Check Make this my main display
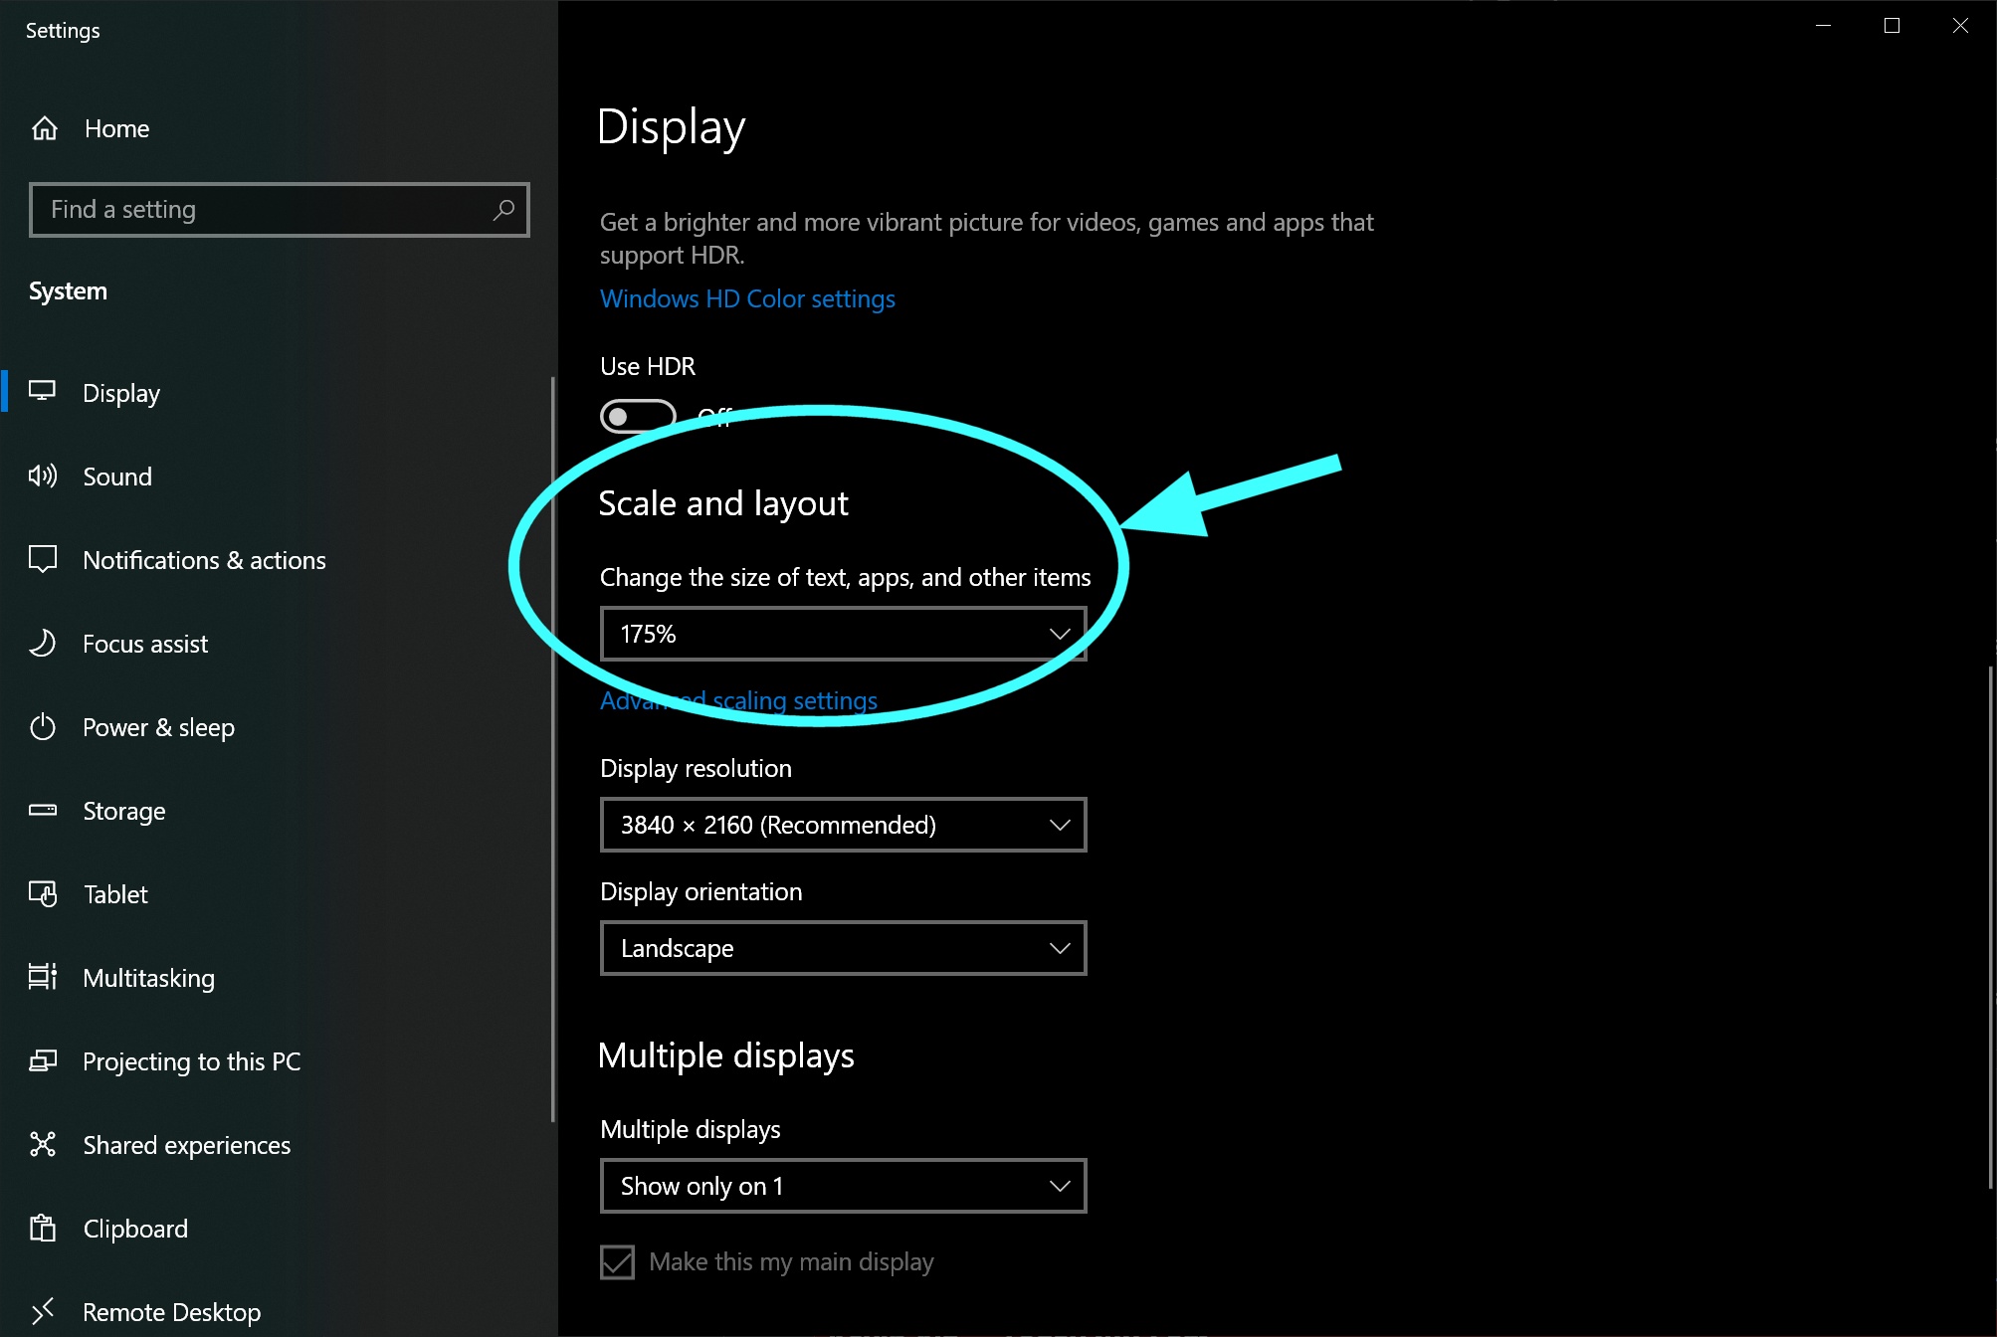1997x1337 pixels. pos(617,1261)
